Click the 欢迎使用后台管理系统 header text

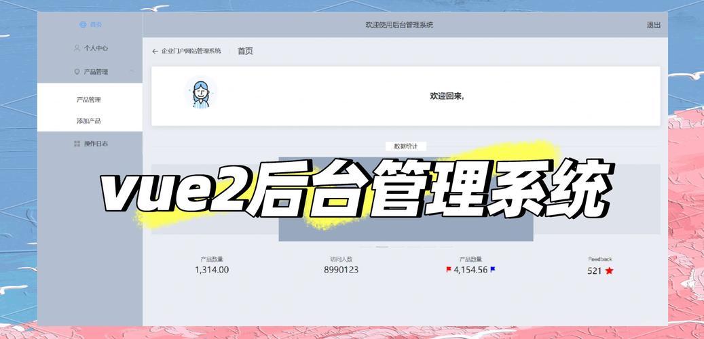click(x=399, y=25)
